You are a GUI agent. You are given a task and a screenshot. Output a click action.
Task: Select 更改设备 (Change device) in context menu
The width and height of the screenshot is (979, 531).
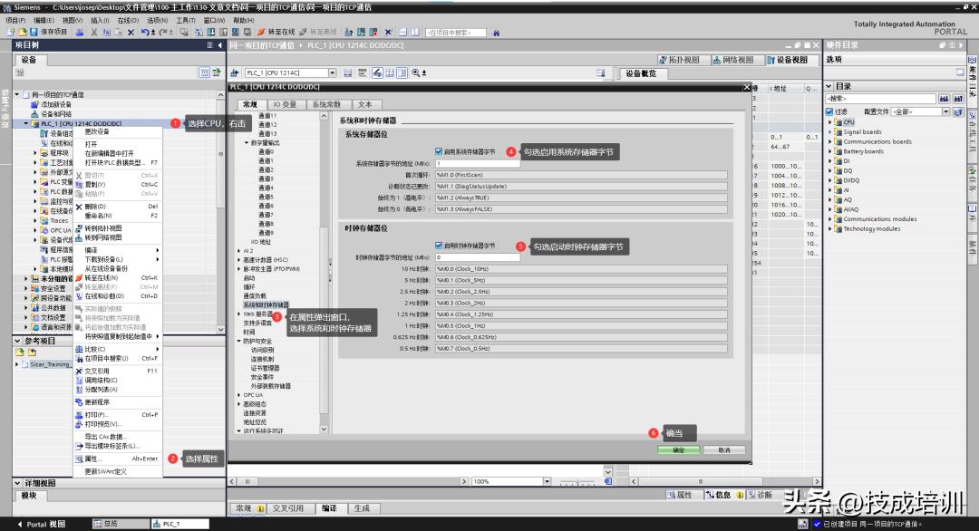[x=117, y=131]
